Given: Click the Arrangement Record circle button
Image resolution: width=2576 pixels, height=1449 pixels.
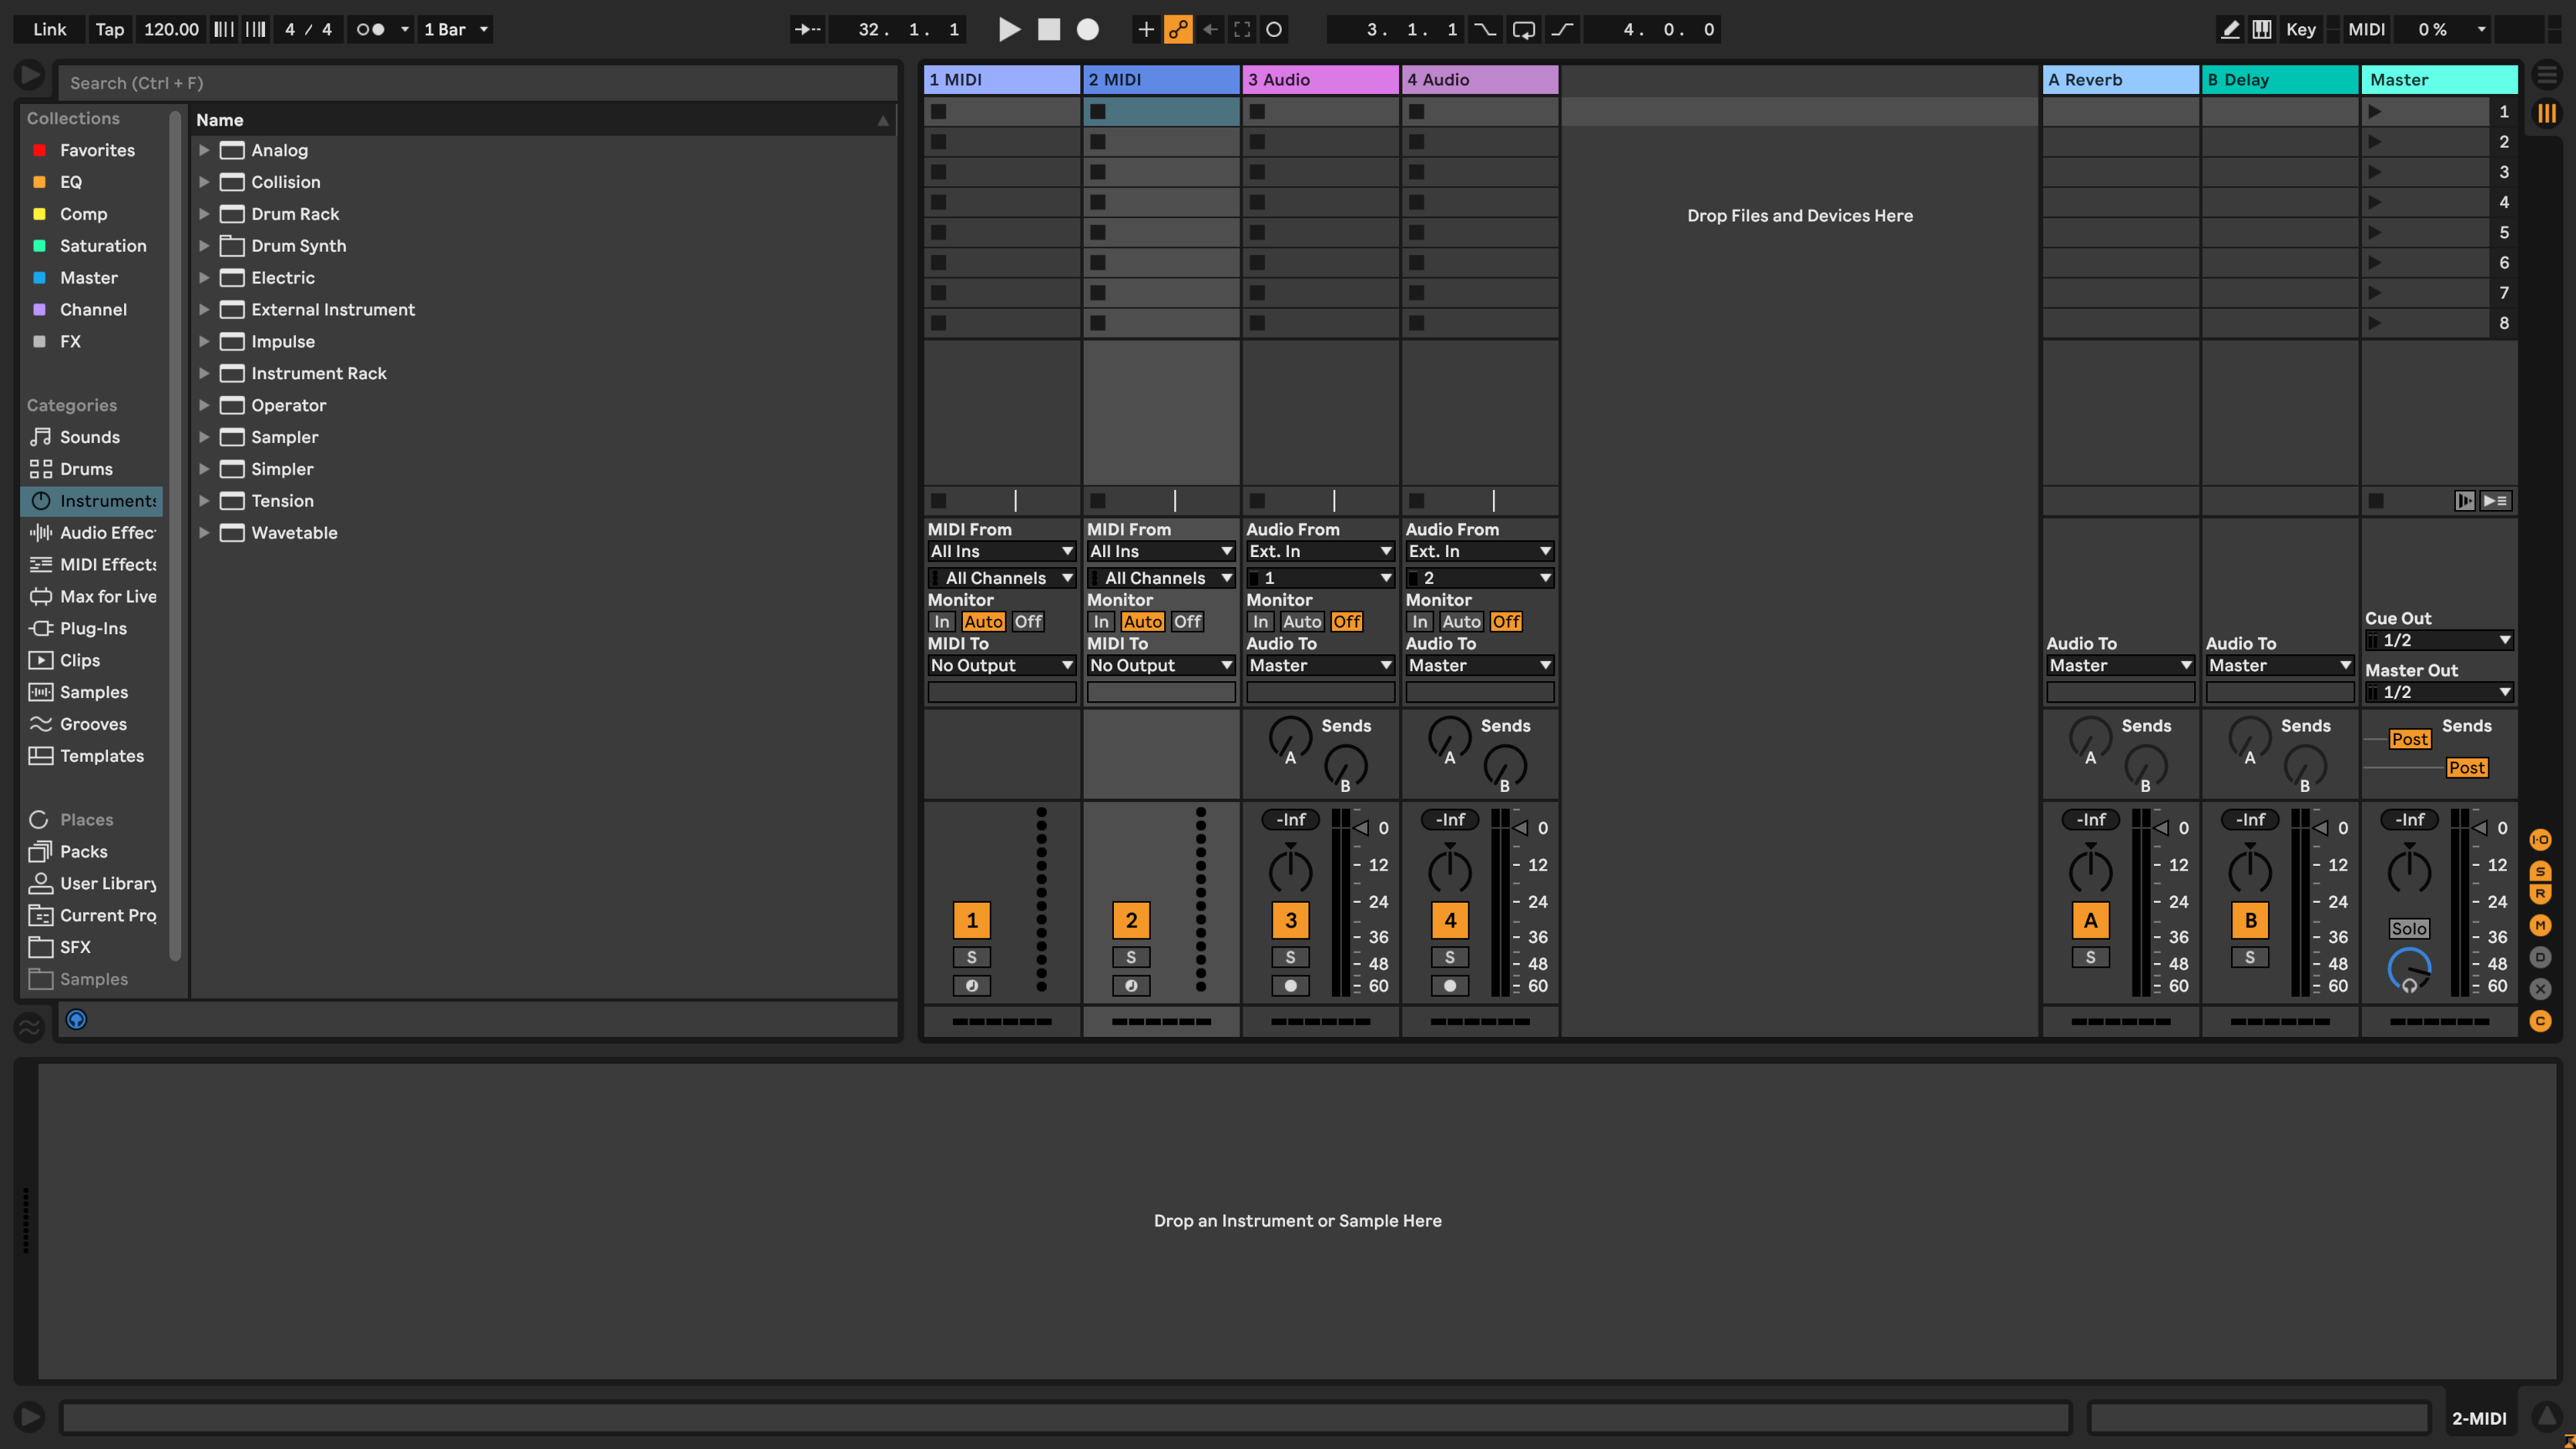Looking at the screenshot, I should point(1088,29).
